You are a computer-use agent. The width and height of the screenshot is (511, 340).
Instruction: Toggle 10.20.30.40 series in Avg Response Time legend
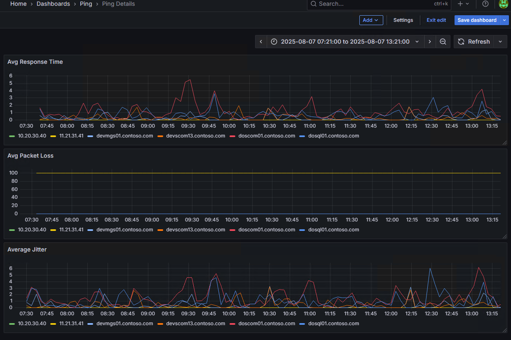(32, 136)
